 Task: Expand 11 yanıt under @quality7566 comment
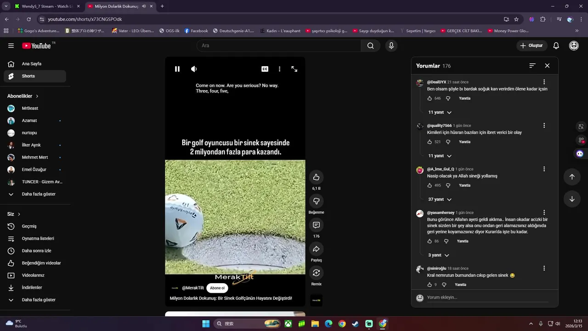click(440, 156)
